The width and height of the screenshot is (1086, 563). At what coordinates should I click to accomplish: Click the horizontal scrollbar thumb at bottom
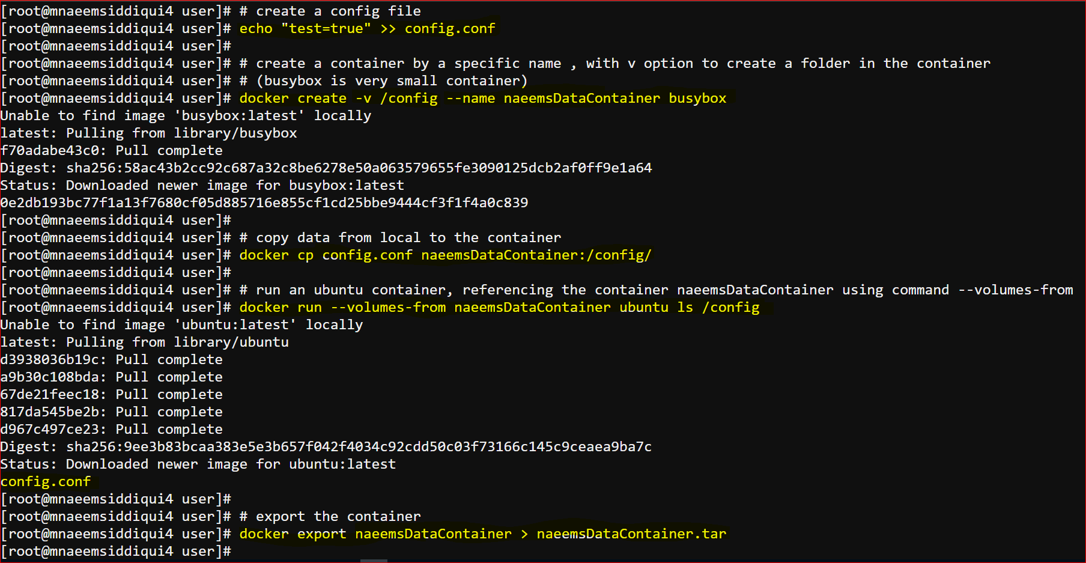(374, 561)
